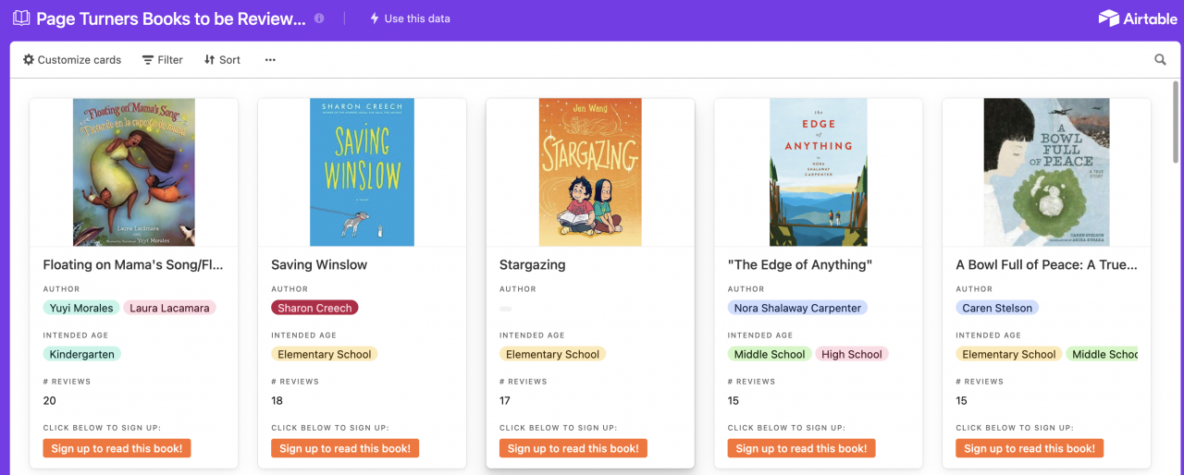Click the vertical scrollbar thumb

(1177, 121)
